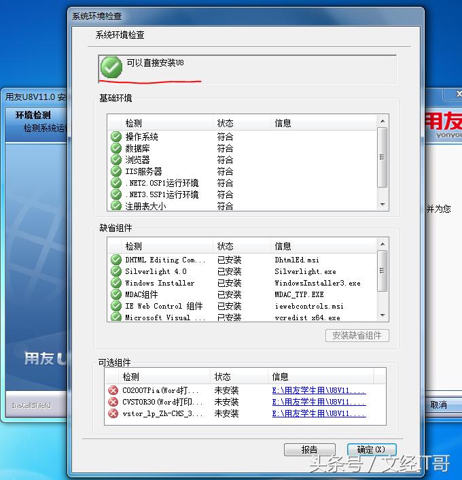Click the check icon beside IE Web Control 组件
This screenshot has width=462, height=480.
[116, 306]
